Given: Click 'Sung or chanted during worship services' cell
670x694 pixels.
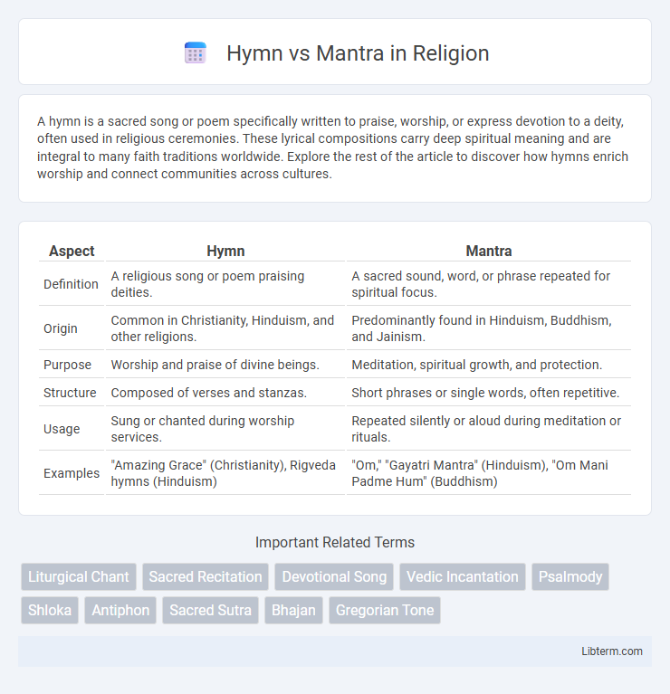Looking at the screenshot, I should coord(225,429).
